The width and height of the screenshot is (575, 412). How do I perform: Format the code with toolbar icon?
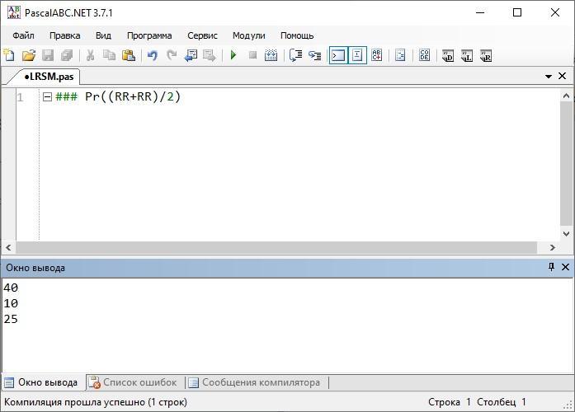(x=400, y=55)
